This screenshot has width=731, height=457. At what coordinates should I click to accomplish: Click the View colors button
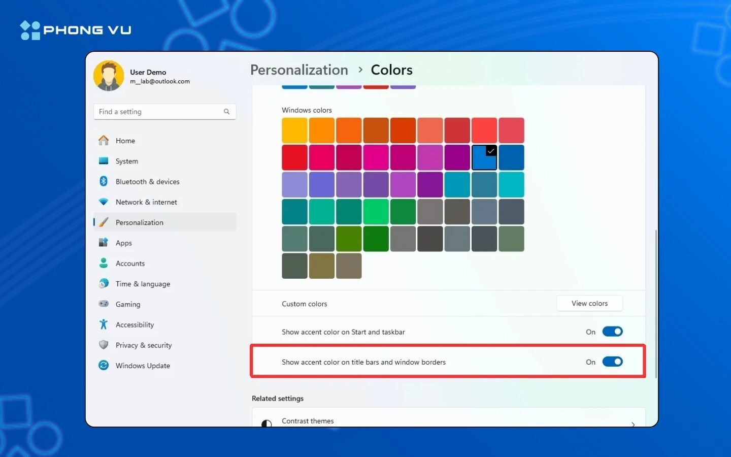589,303
